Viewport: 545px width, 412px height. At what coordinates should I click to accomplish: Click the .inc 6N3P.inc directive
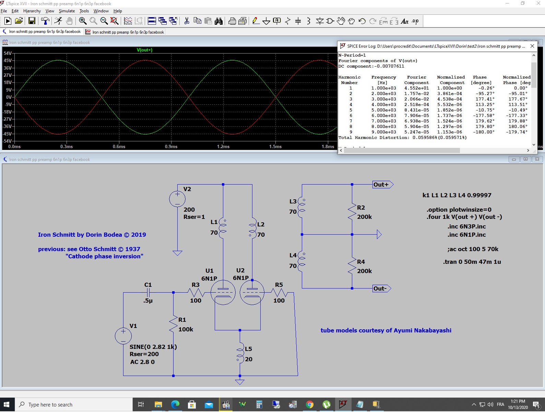[466, 226]
